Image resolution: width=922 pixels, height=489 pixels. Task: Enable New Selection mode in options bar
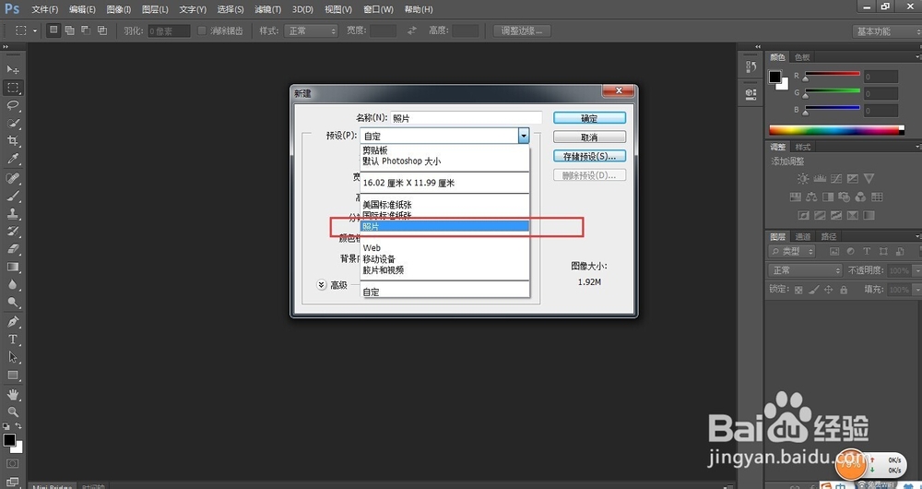[x=54, y=30]
